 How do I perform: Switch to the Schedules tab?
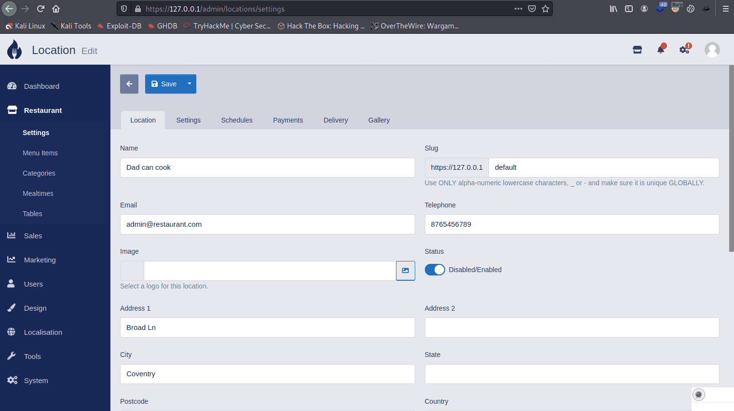(x=236, y=120)
